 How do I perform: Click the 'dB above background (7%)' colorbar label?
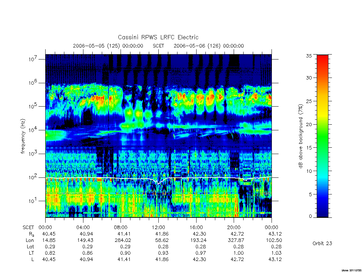(x=300, y=136)
